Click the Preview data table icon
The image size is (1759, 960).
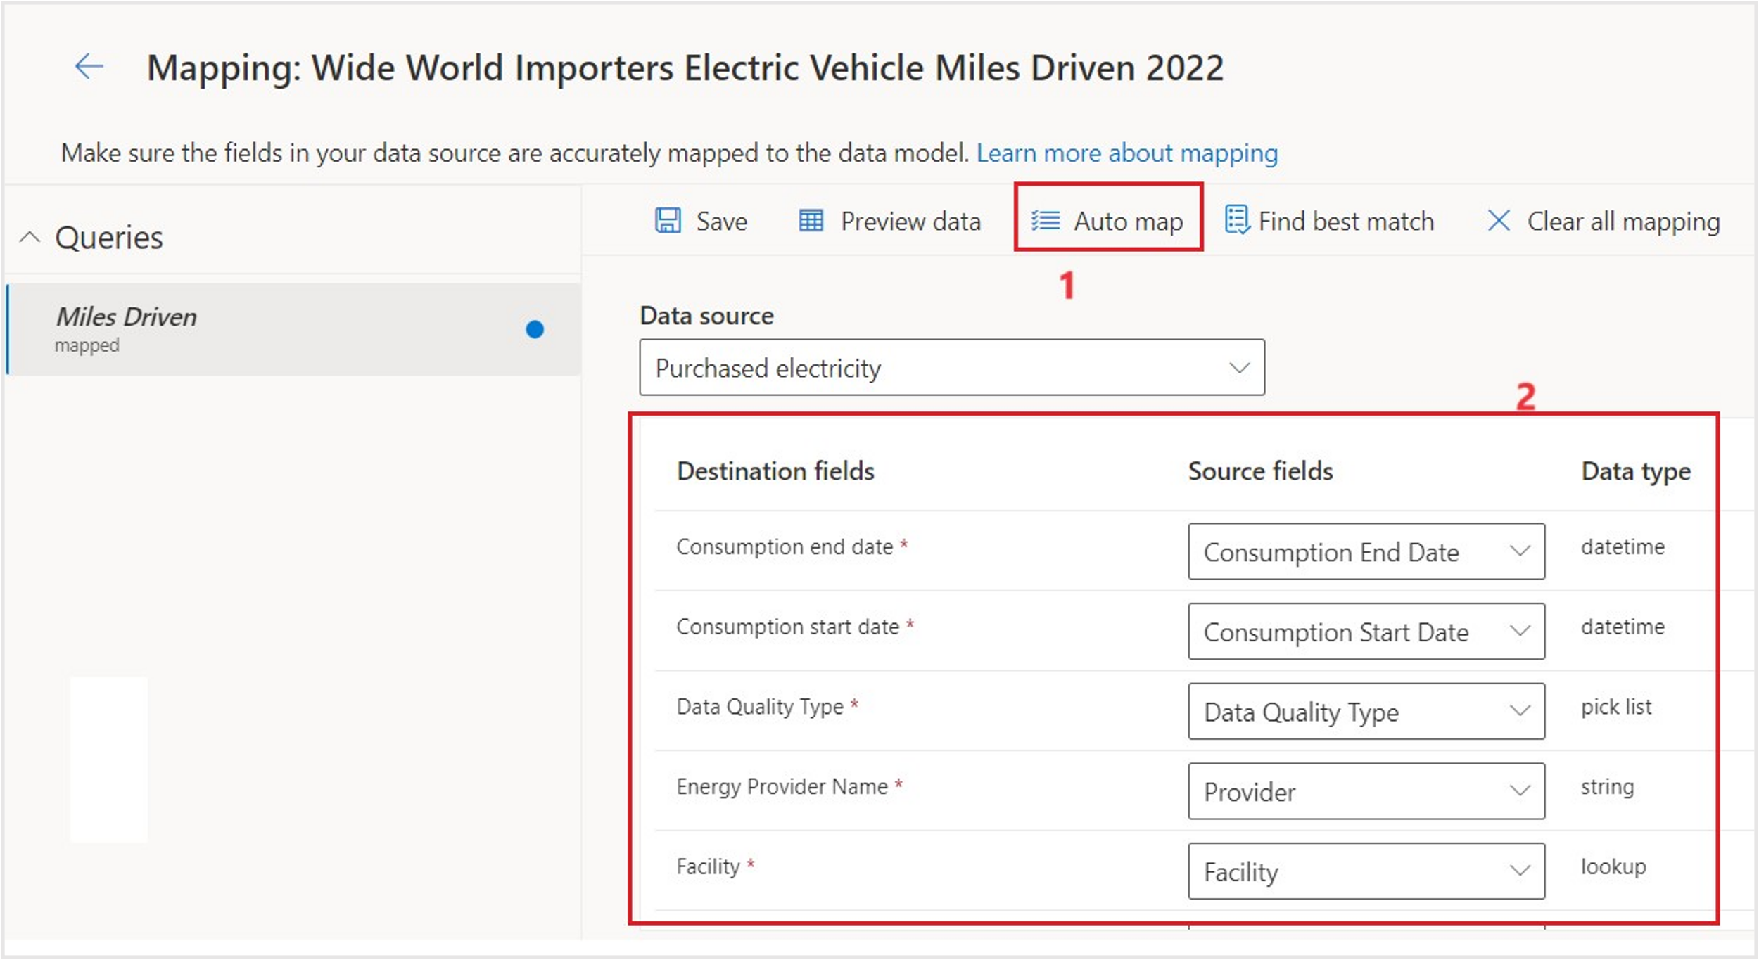click(811, 221)
